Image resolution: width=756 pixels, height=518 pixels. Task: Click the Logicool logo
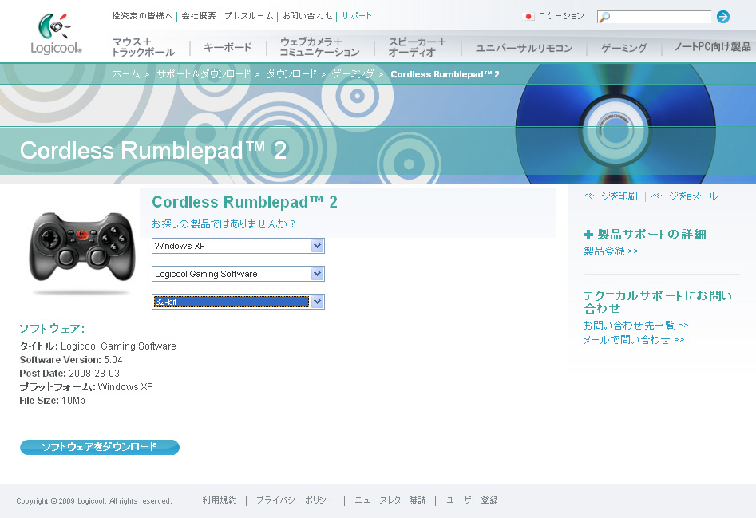pyautogui.click(x=56, y=34)
